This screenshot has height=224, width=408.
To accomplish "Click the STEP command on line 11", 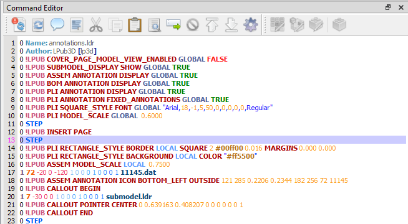I will 34,124.
